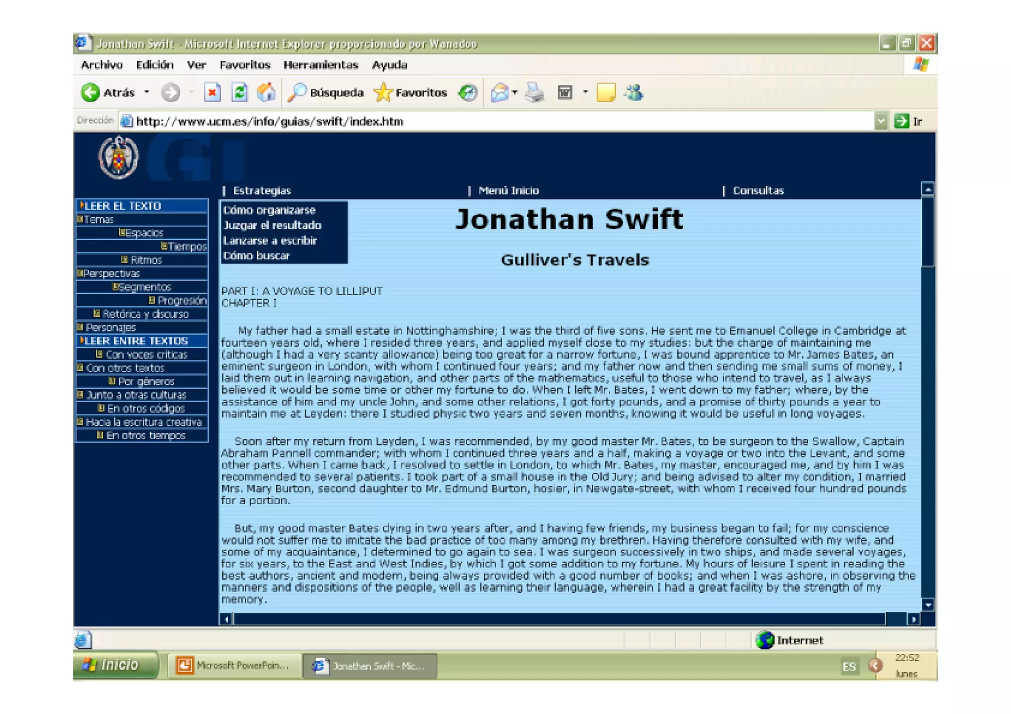Click the Refresh page icon
The width and height of the screenshot is (1011, 714).
(x=239, y=93)
